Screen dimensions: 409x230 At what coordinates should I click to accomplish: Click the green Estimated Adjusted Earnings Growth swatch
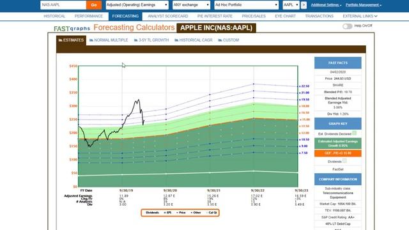[x=338, y=143]
